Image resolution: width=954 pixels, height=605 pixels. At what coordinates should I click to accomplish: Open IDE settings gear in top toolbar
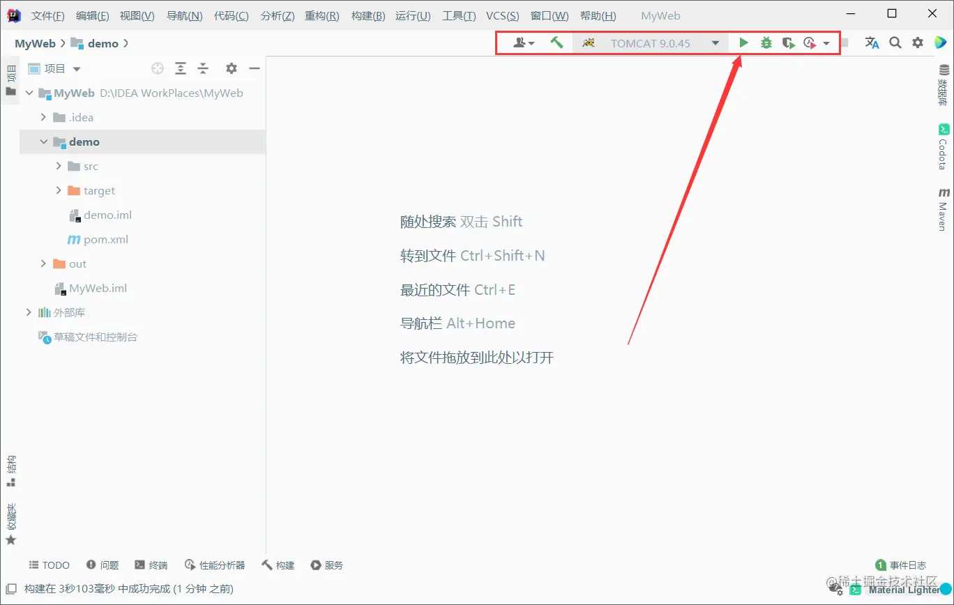pyautogui.click(x=918, y=43)
